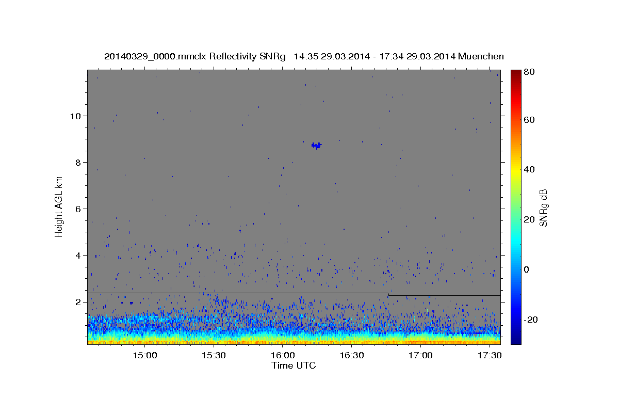Click the height tick label 4
Image resolution: width=619 pixels, height=413 pixels.
click(x=79, y=255)
